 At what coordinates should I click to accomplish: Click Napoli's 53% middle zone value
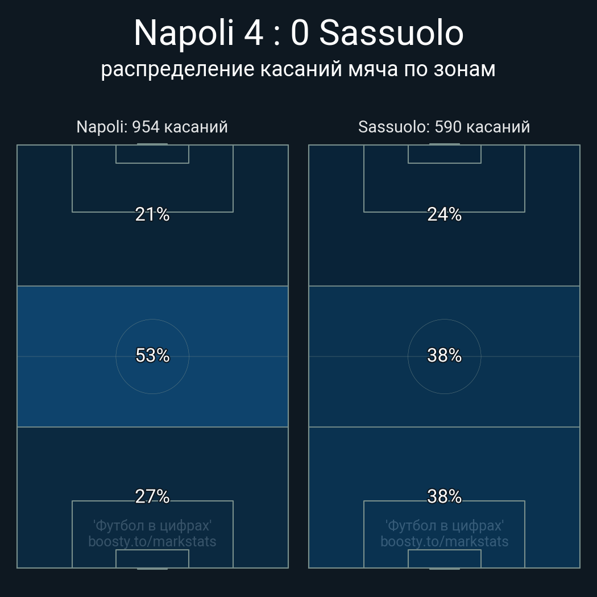[x=152, y=355]
